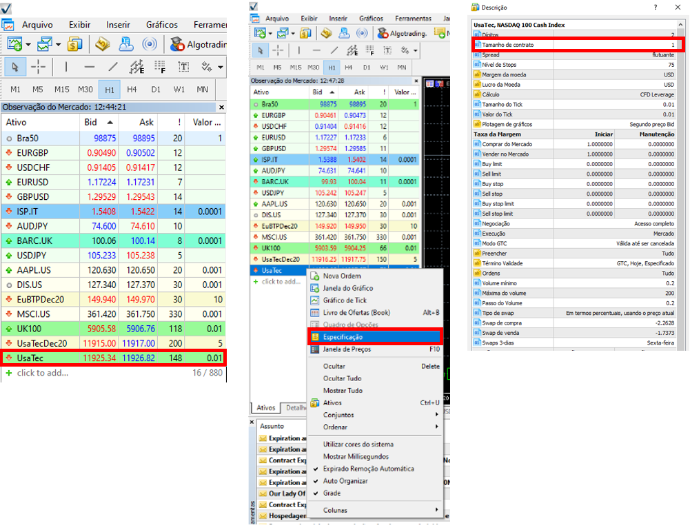The width and height of the screenshot is (690, 532).
Task: Expand Colunas submenu in context menu
Action: click(x=376, y=510)
